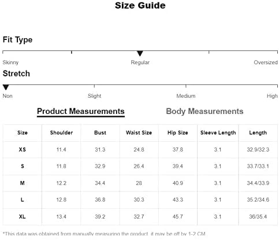Click the Medium label on Stretch scale
Image resolution: width=279 pixels, height=240 pixels.
[x=186, y=96]
